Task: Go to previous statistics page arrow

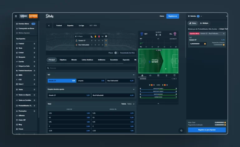Action: [172, 79]
